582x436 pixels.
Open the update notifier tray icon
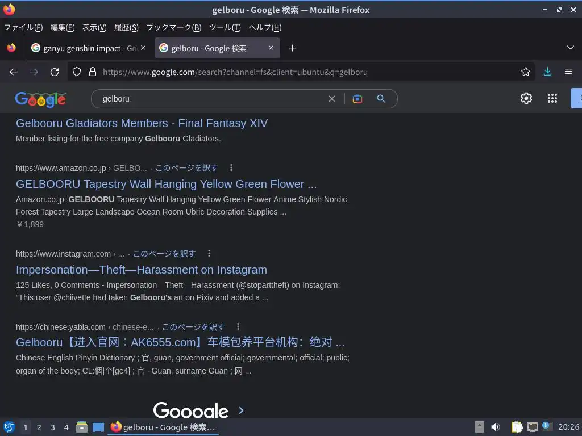[x=547, y=426]
